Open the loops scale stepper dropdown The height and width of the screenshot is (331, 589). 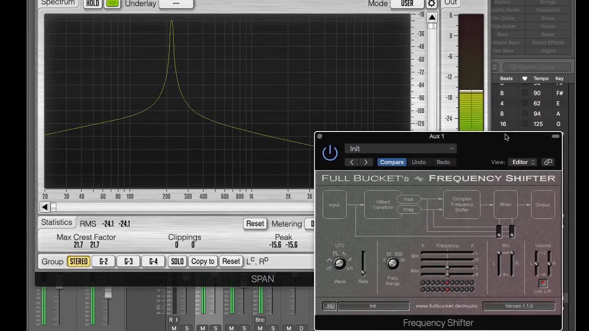495,67
